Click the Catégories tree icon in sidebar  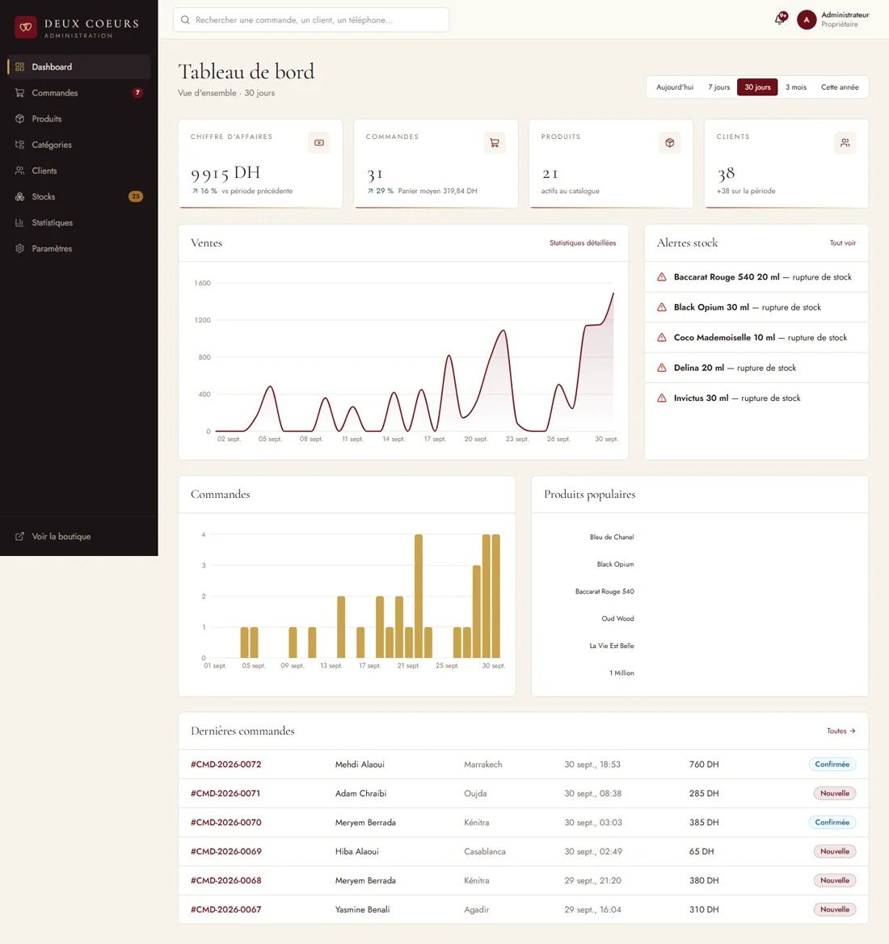(20, 145)
